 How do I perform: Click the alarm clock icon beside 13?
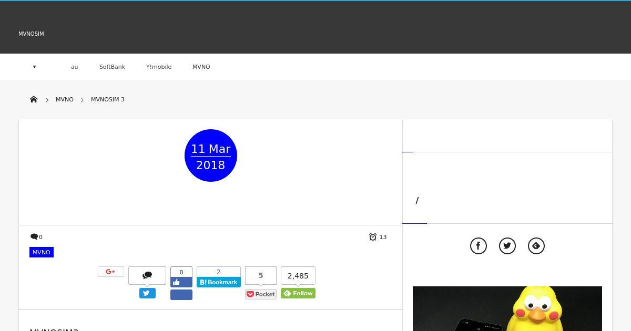coord(373,237)
